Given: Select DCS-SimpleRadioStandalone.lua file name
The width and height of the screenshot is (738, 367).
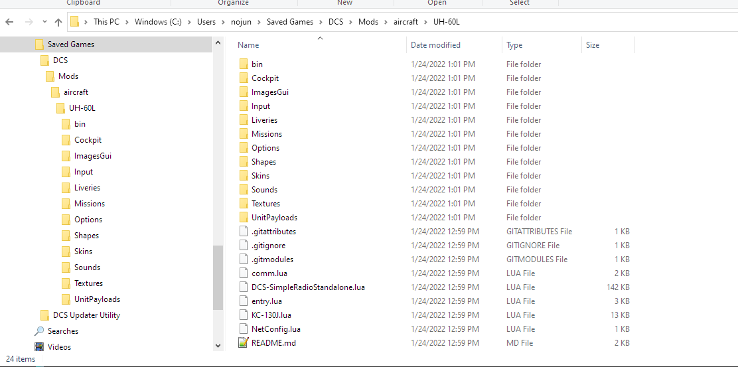Looking at the screenshot, I should (x=309, y=287).
